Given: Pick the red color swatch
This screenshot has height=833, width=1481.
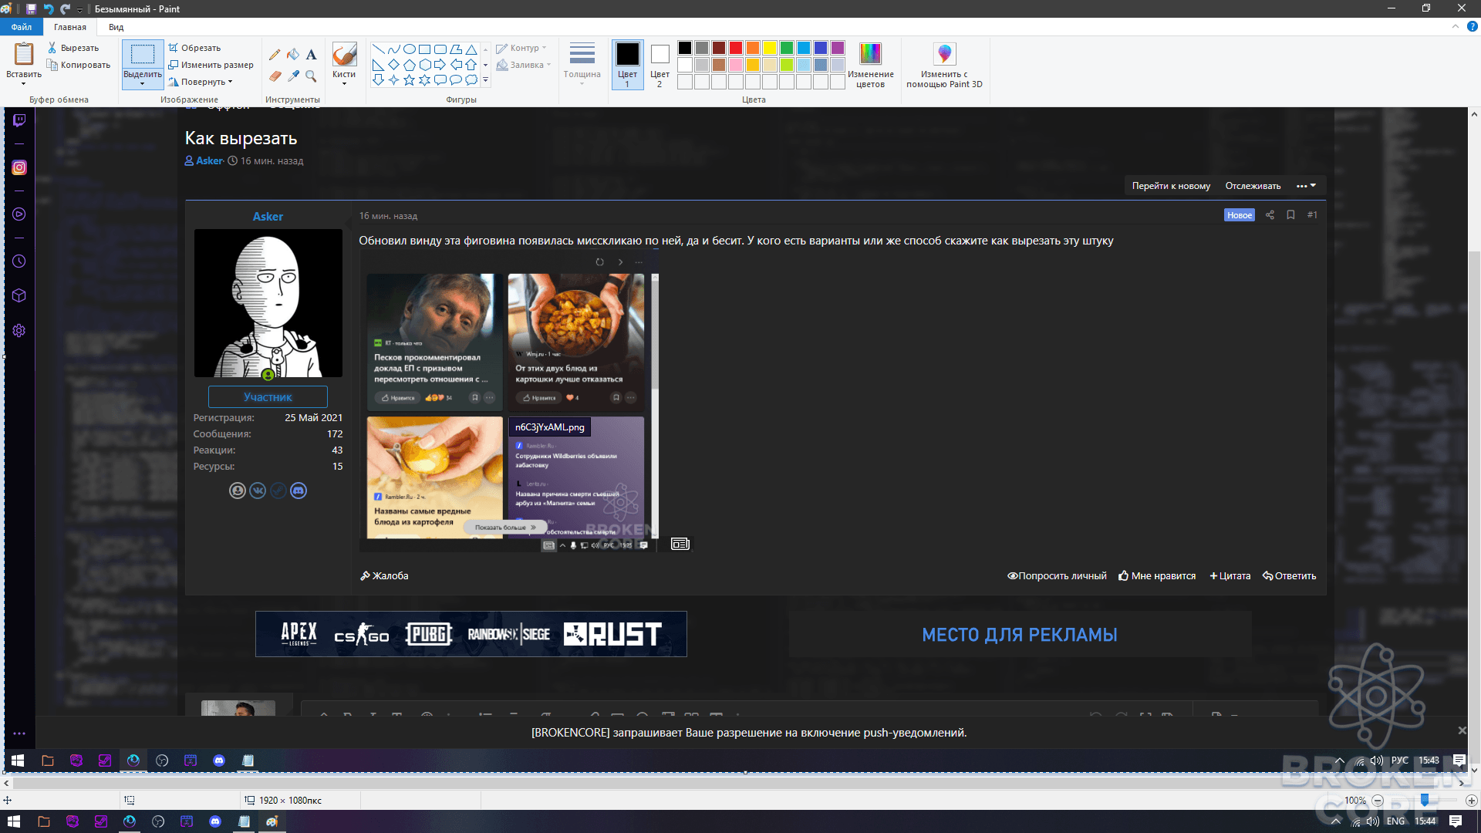Looking at the screenshot, I should coord(736,48).
